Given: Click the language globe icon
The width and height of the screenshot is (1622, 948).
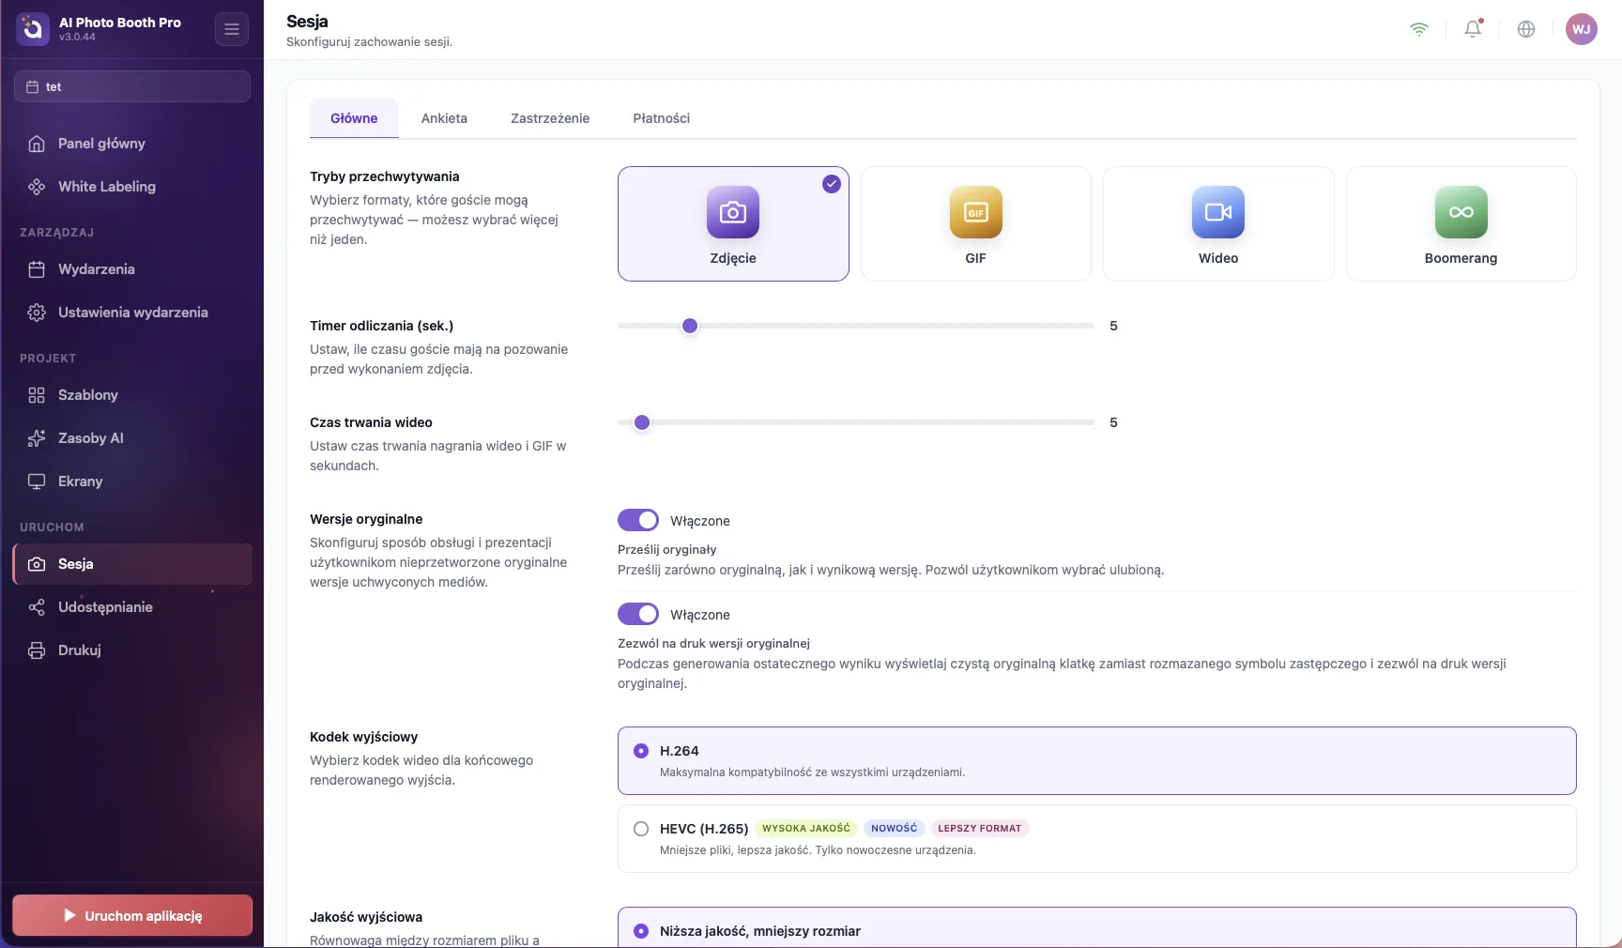Looking at the screenshot, I should pyautogui.click(x=1526, y=29).
